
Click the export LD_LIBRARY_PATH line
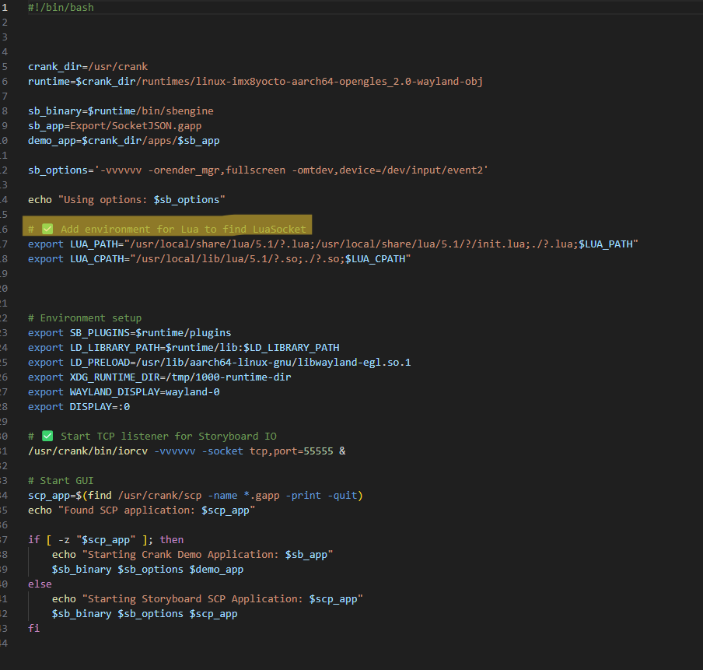[184, 349]
